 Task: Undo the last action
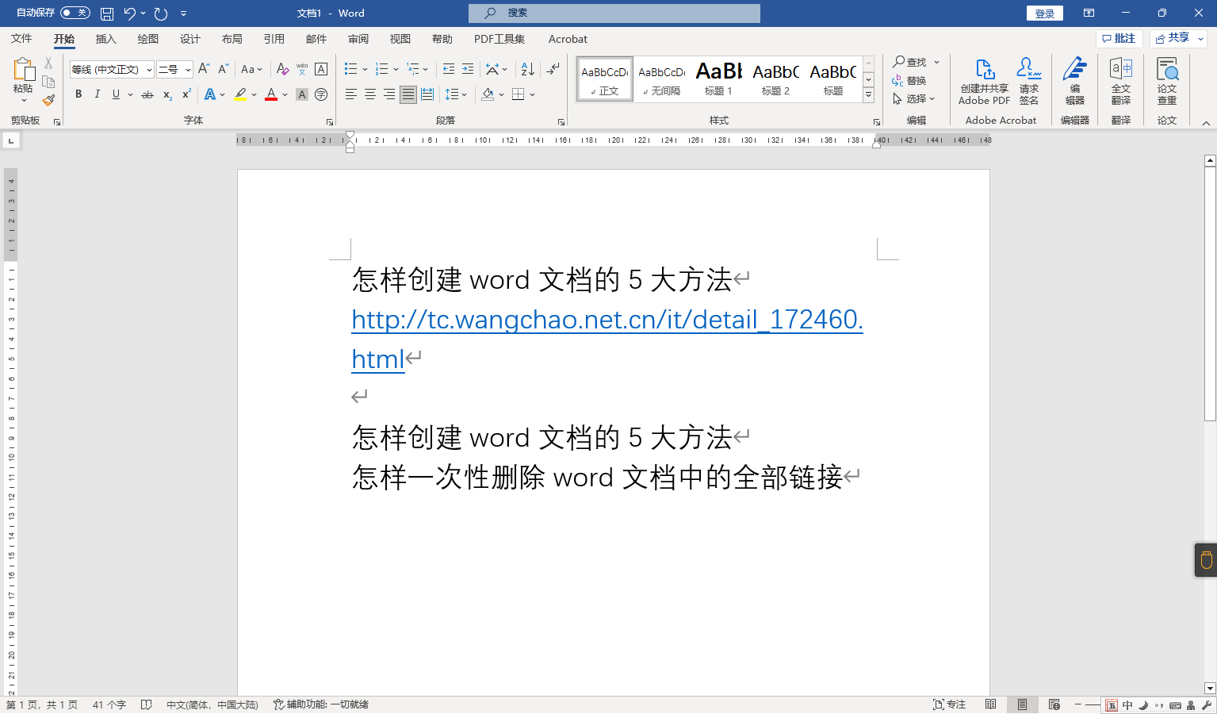(130, 13)
